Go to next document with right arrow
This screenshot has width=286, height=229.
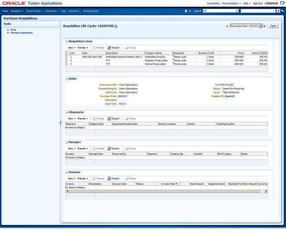click(264, 26)
